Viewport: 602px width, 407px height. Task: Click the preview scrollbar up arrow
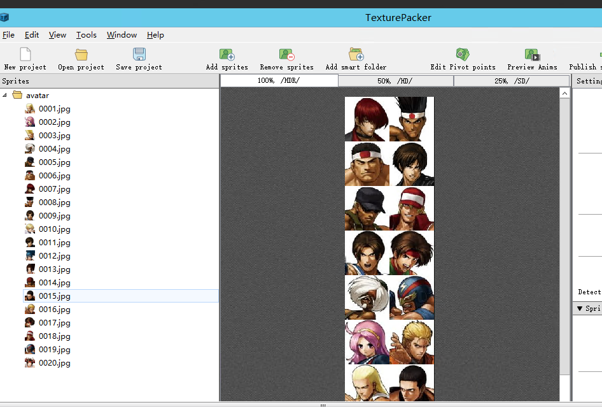tap(564, 94)
